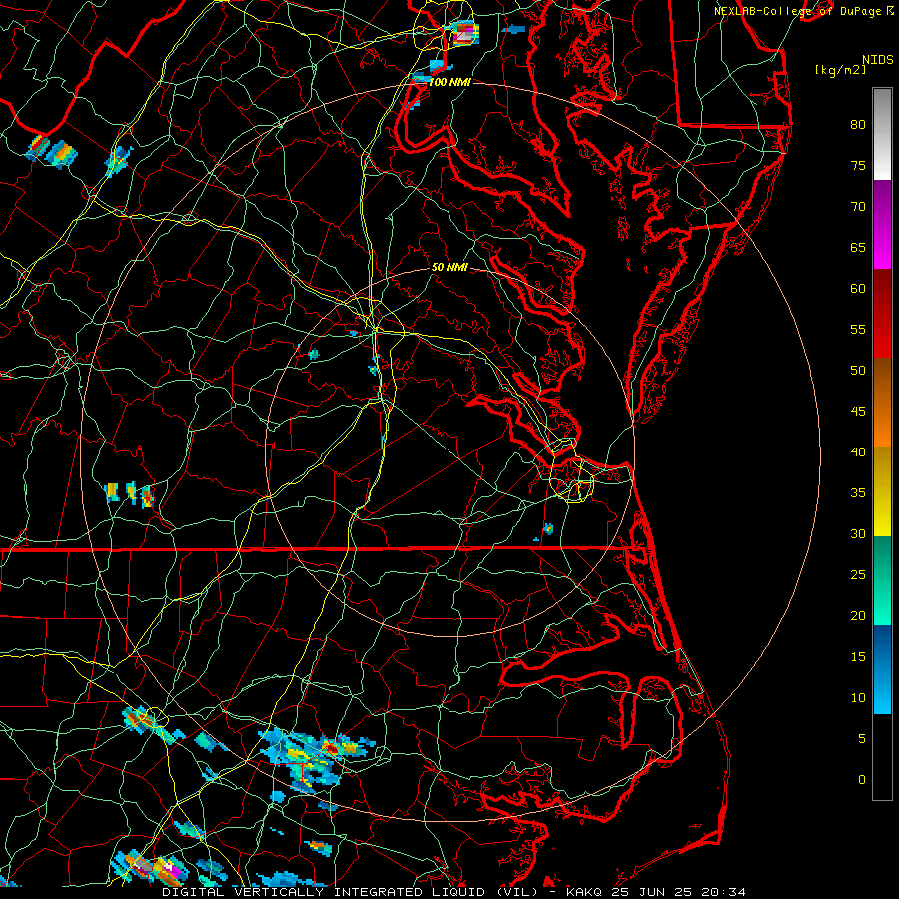This screenshot has height=899, width=899.
Task: Pick the red legend segment
Action: [882, 314]
